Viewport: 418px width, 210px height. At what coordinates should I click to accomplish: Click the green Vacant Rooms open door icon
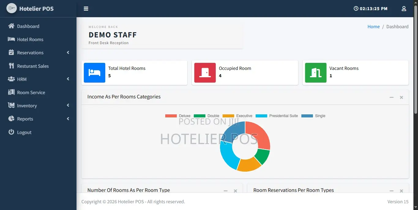point(316,73)
